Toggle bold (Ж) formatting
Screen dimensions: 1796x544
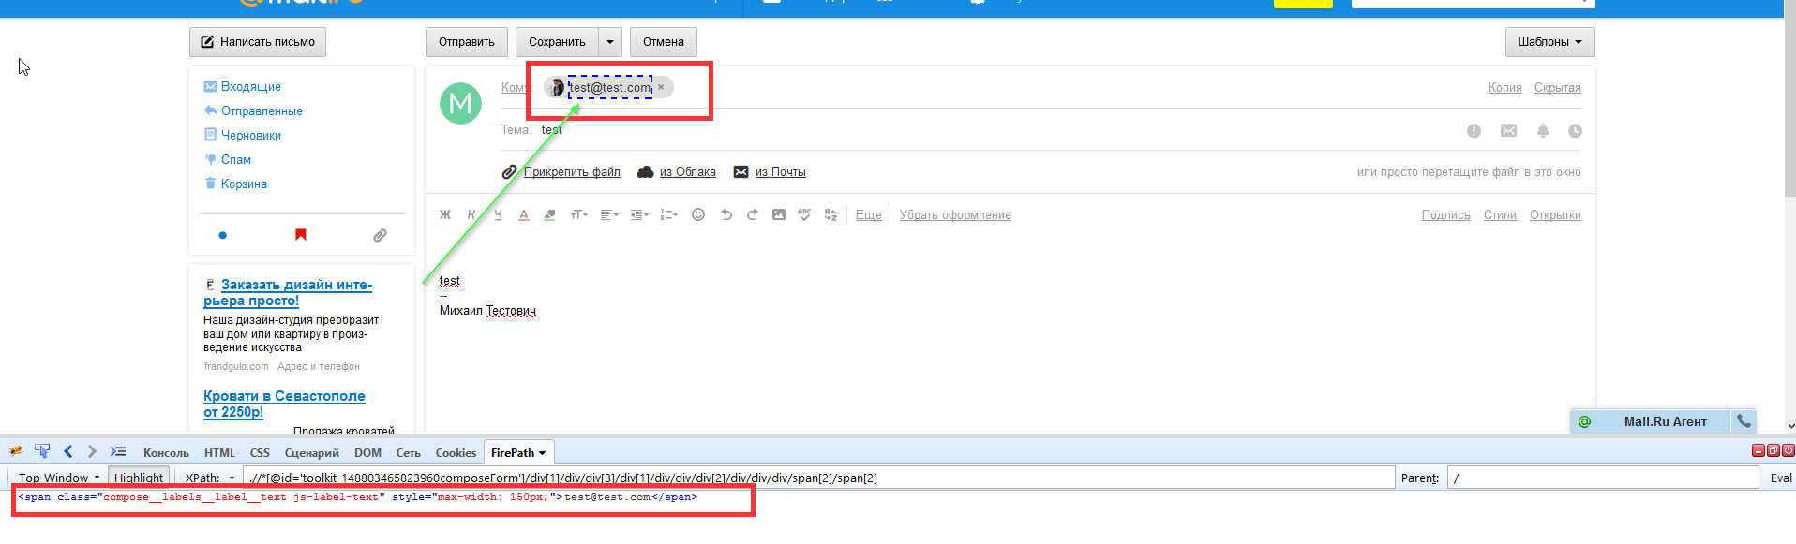(445, 215)
